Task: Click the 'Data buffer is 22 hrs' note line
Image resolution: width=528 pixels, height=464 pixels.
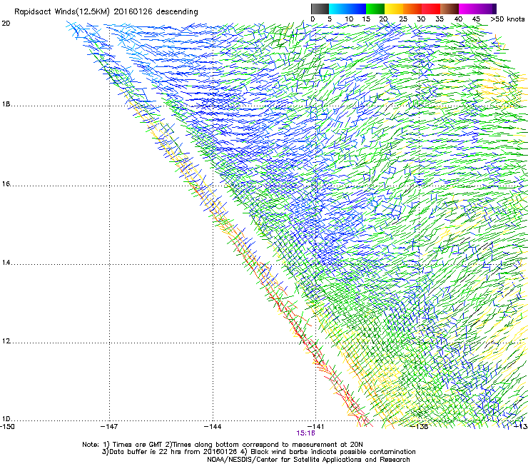Action: [258, 452]
